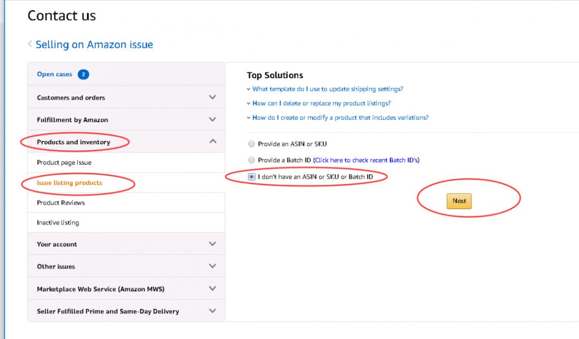Open delete or replace product listings link
The height and width of the screenshot is (339, 579).
tap(321, 103)
